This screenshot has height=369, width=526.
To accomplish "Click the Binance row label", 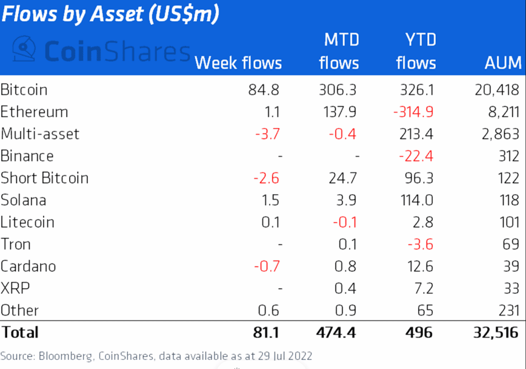I will click(x=27, y=156).
